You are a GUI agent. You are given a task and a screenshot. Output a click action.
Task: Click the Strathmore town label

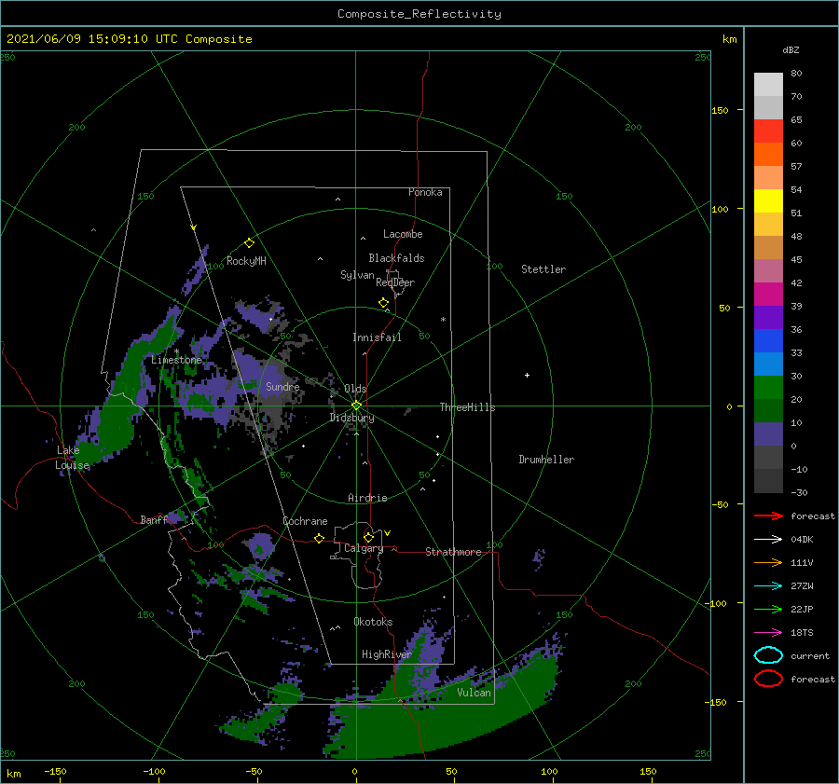(x=453, y=552)
